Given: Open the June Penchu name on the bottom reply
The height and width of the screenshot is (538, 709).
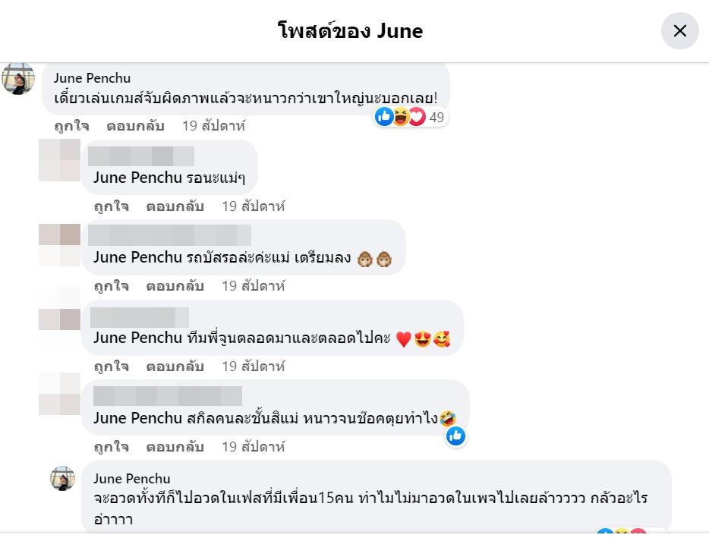Looking at the screenshot, I should point(131,479).
